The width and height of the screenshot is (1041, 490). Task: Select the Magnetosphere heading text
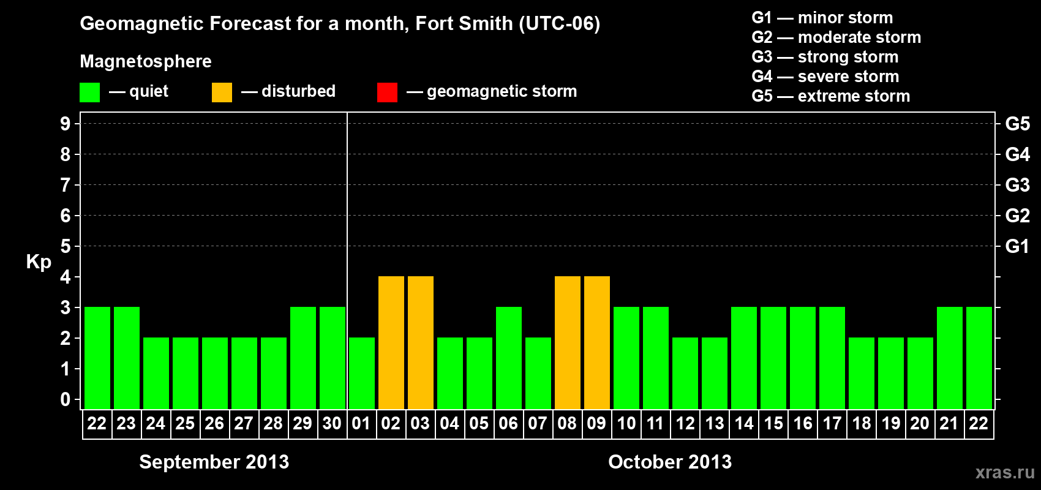tap(146, 61)
